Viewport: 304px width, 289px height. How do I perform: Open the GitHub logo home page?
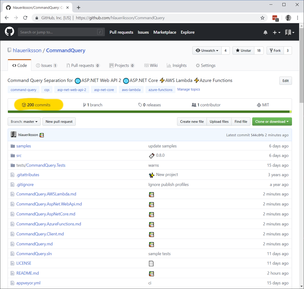(x=9, y=32)
